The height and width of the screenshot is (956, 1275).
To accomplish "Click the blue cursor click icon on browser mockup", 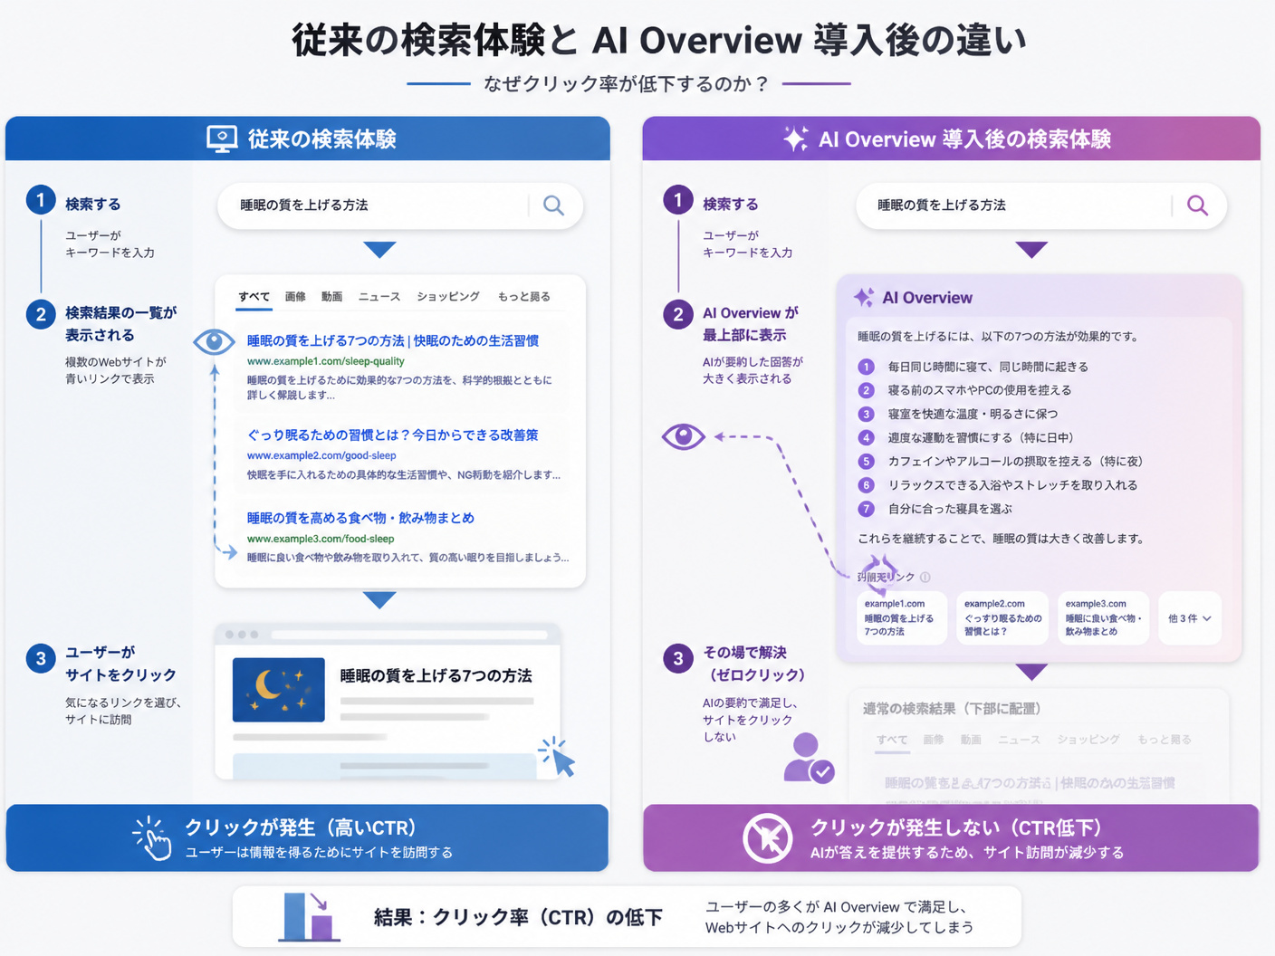I will point(558,758).
